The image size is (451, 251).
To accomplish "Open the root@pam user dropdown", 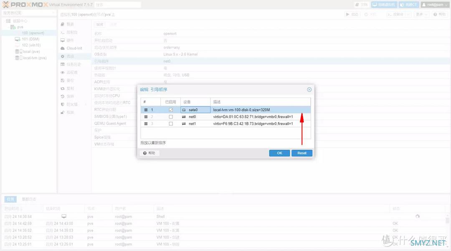I will pyautogui.click(x=435, y=5).
